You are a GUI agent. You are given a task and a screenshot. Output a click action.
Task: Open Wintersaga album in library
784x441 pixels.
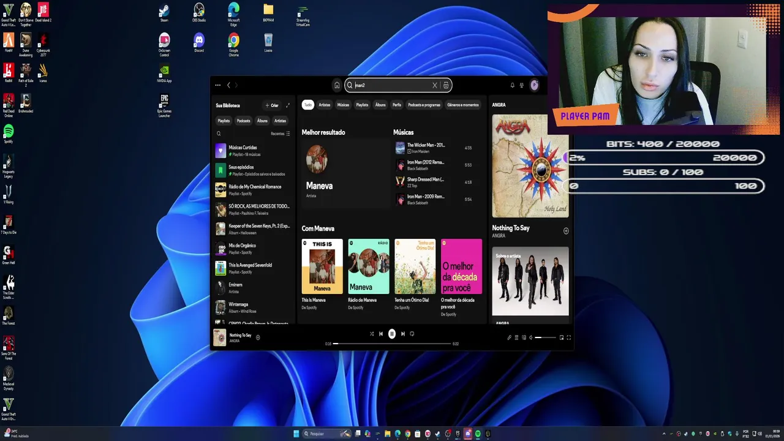click(252, 307)
